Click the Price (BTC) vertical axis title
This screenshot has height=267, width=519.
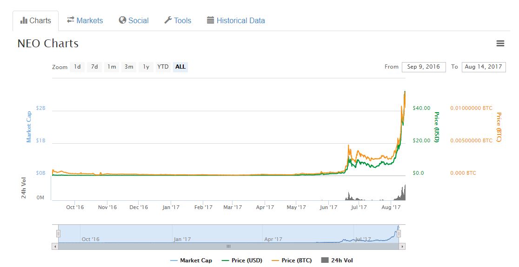click(499, 127)
